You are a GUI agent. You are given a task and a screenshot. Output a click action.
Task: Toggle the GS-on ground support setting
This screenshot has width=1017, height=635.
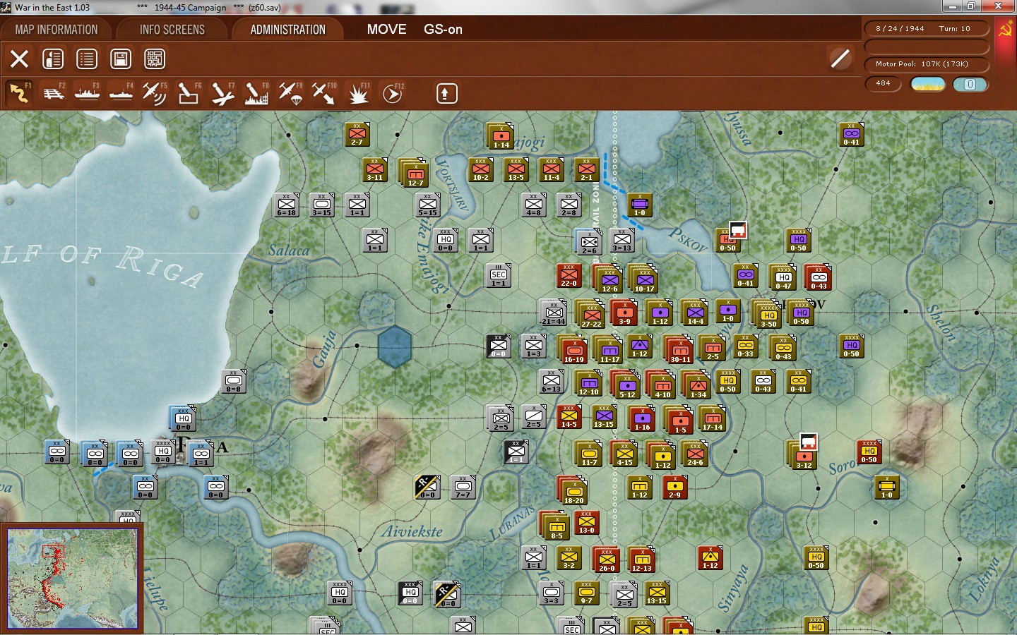(443, 30)
